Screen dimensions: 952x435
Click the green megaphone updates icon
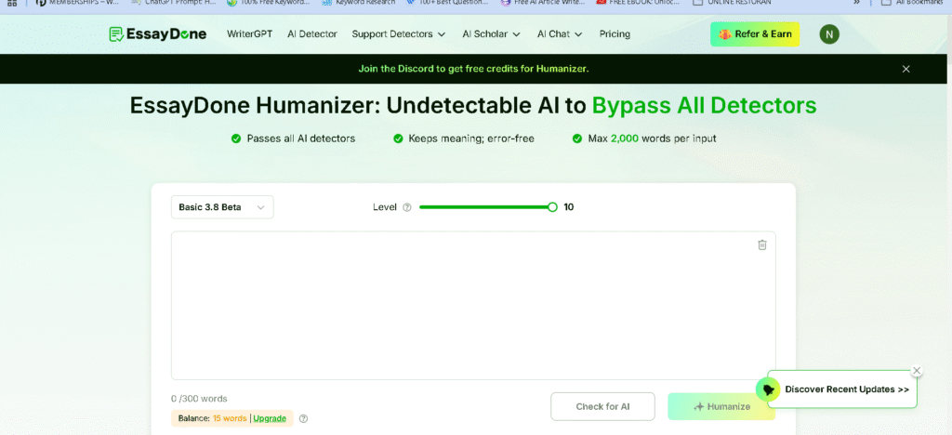coord(768,389)
